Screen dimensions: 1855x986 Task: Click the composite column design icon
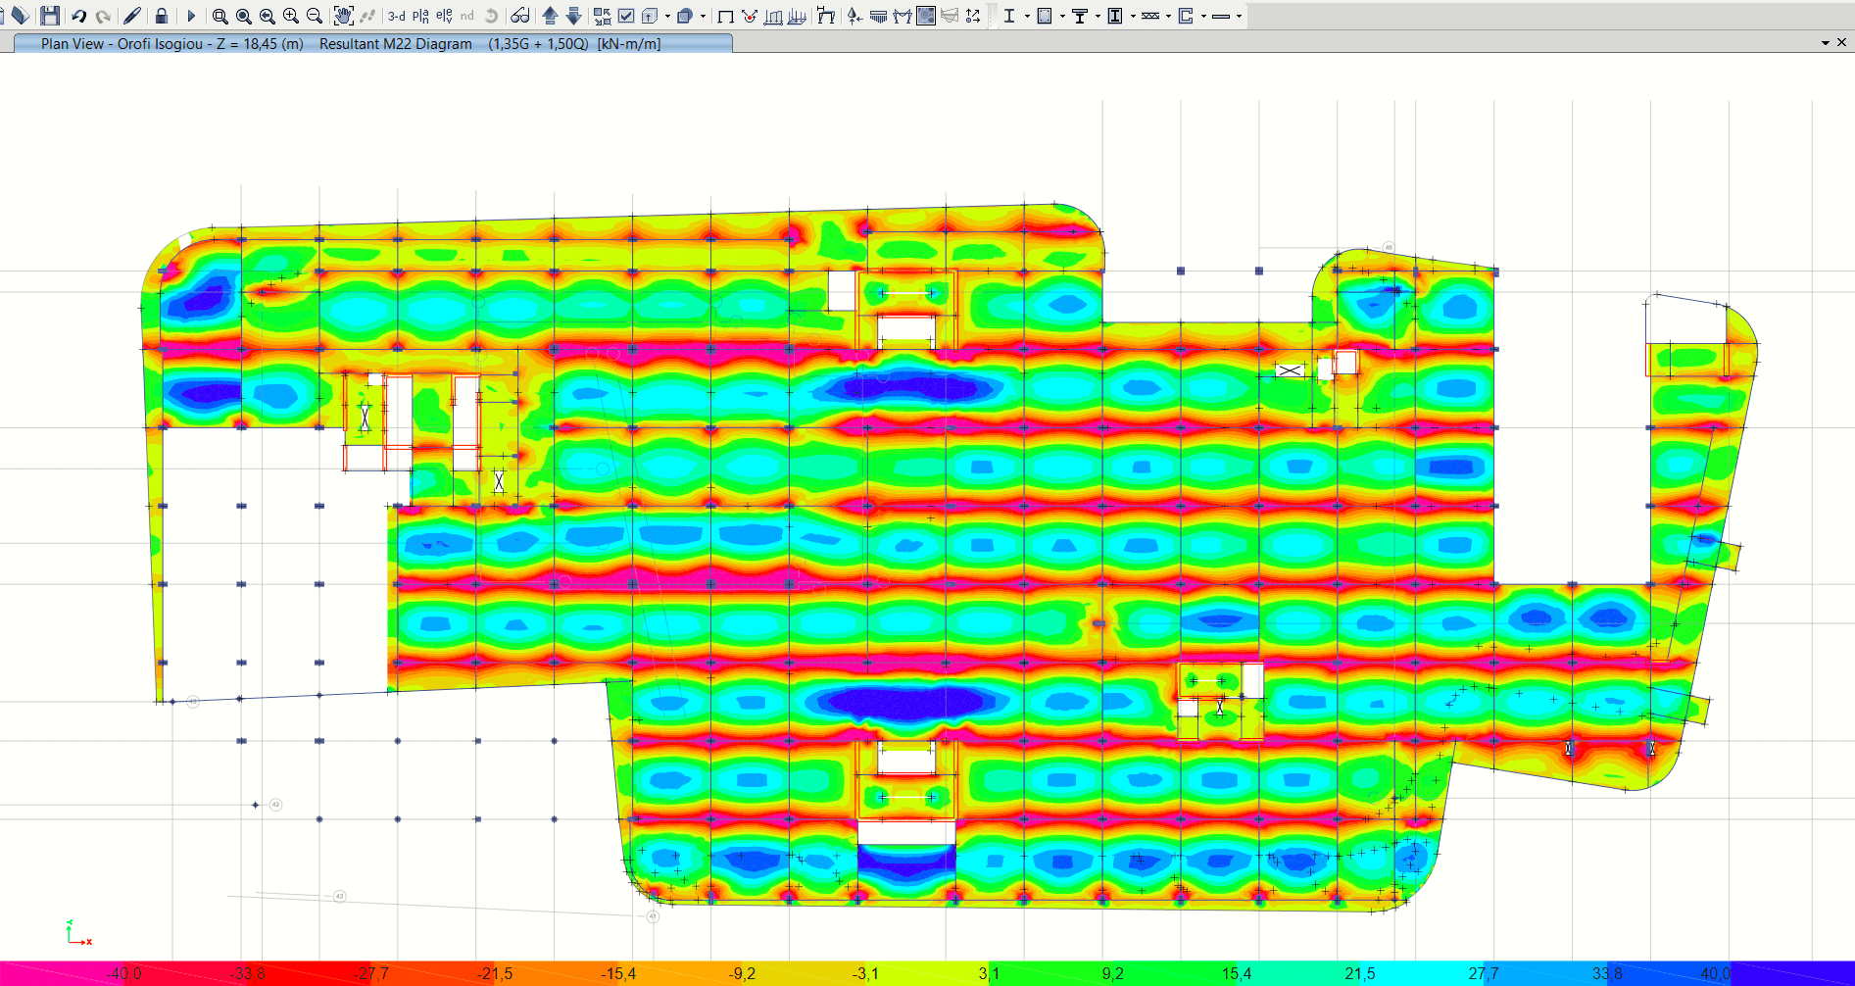[x=1115, y=16]
